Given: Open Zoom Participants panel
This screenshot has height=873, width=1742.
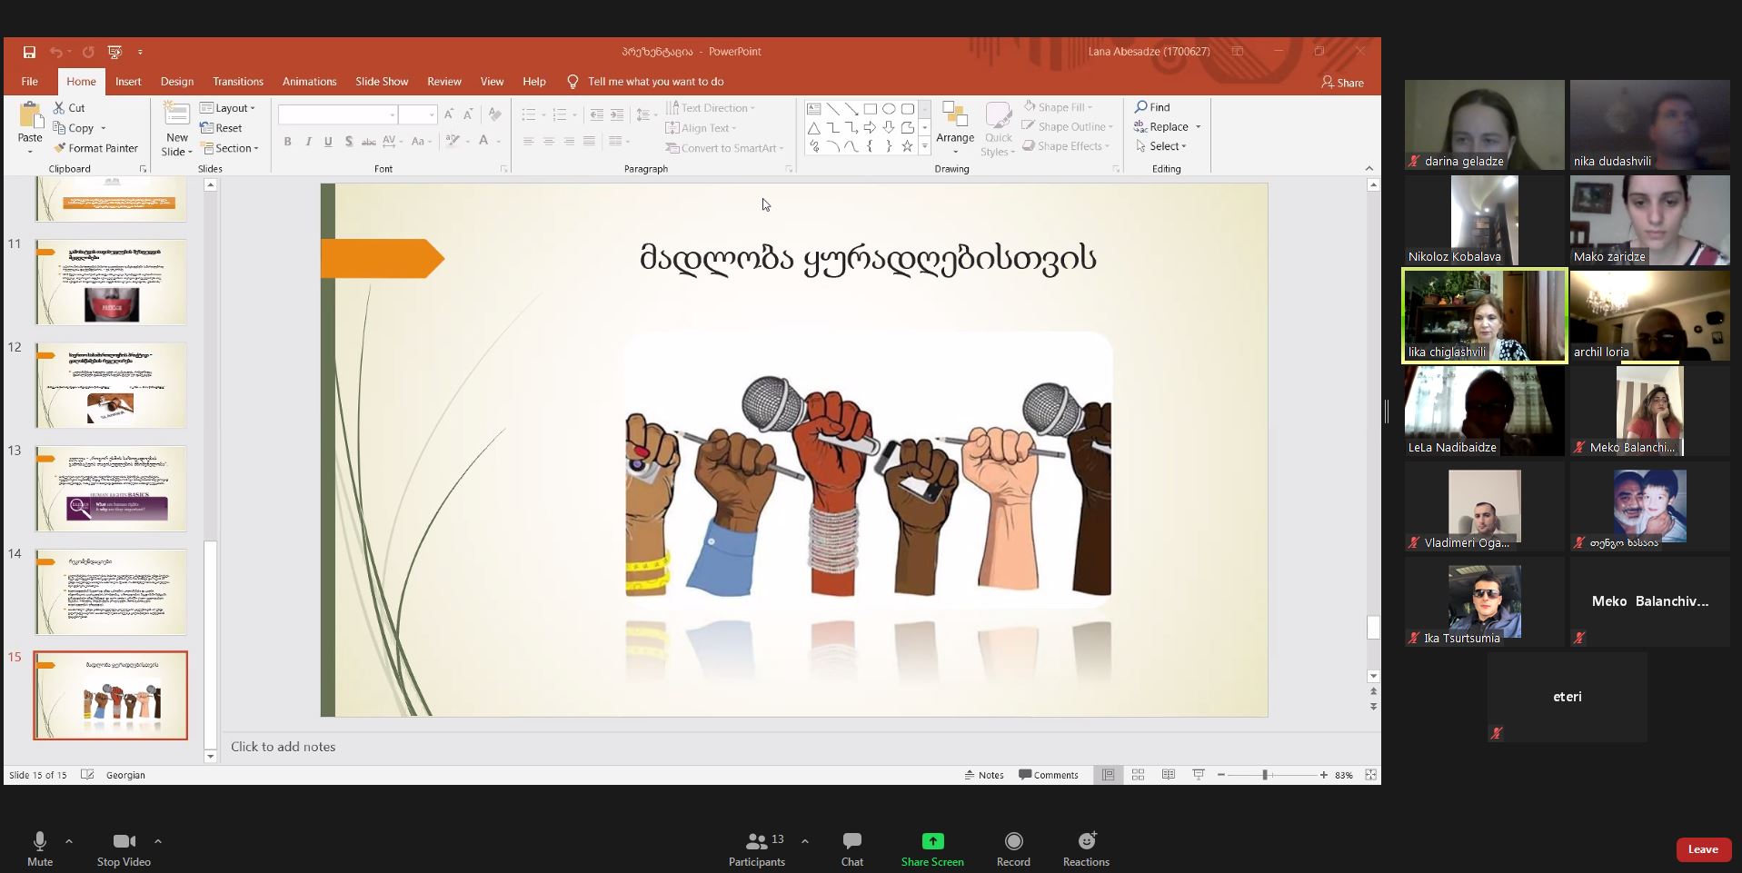Looking at the screenshot, I should [757, 849].
